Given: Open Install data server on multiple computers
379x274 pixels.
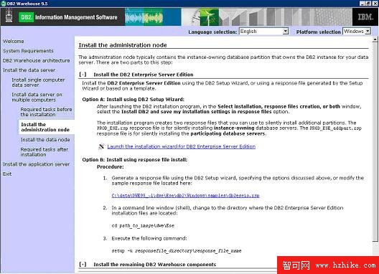Looking at the screenshot, I should [x=37, y=97].
